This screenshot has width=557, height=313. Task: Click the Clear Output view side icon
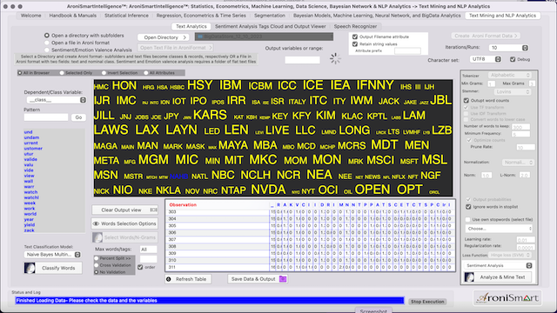(x=153, y=210)
